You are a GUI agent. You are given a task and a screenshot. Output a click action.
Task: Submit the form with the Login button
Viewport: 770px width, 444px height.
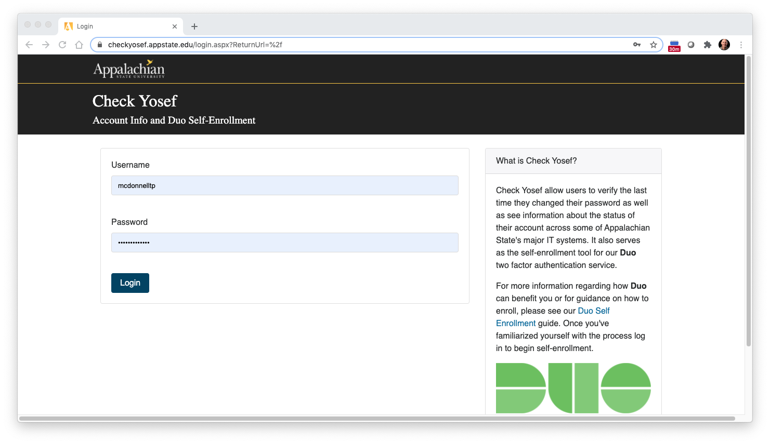coord(130,283)
